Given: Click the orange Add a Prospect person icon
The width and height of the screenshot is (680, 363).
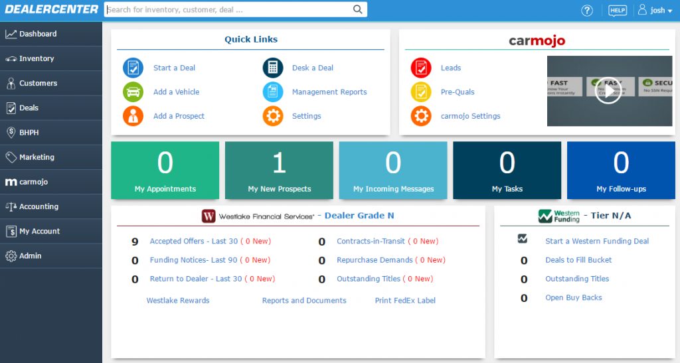Looking at the screenshot, I should (133, 116).
